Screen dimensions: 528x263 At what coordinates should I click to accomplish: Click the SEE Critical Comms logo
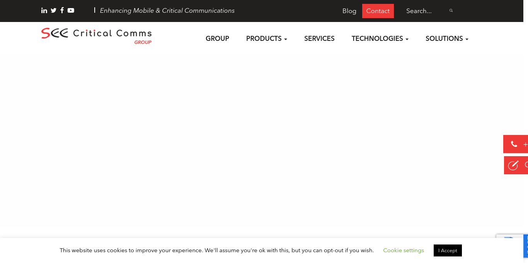[x=96, y=35]
